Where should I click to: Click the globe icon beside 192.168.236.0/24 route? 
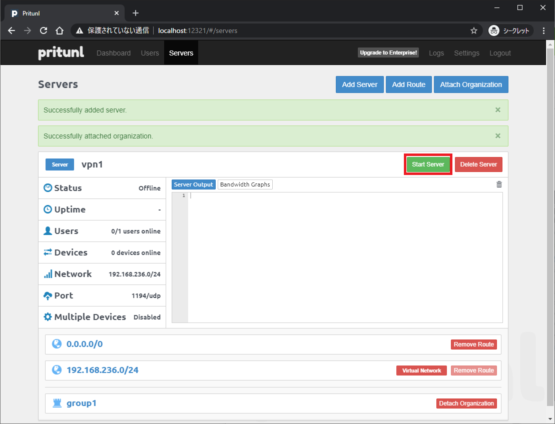[x=57, y=370]
